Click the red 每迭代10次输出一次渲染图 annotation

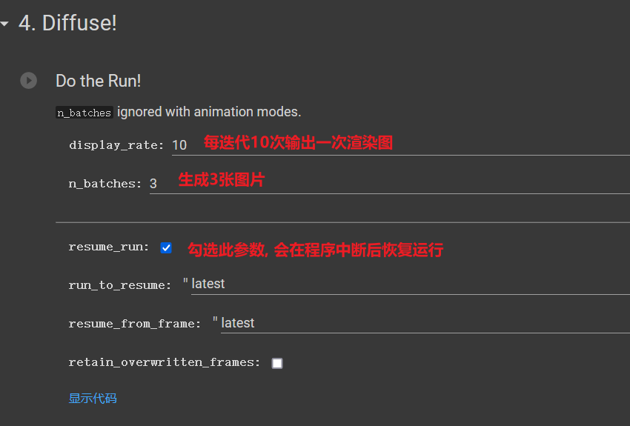coord(298,144)
